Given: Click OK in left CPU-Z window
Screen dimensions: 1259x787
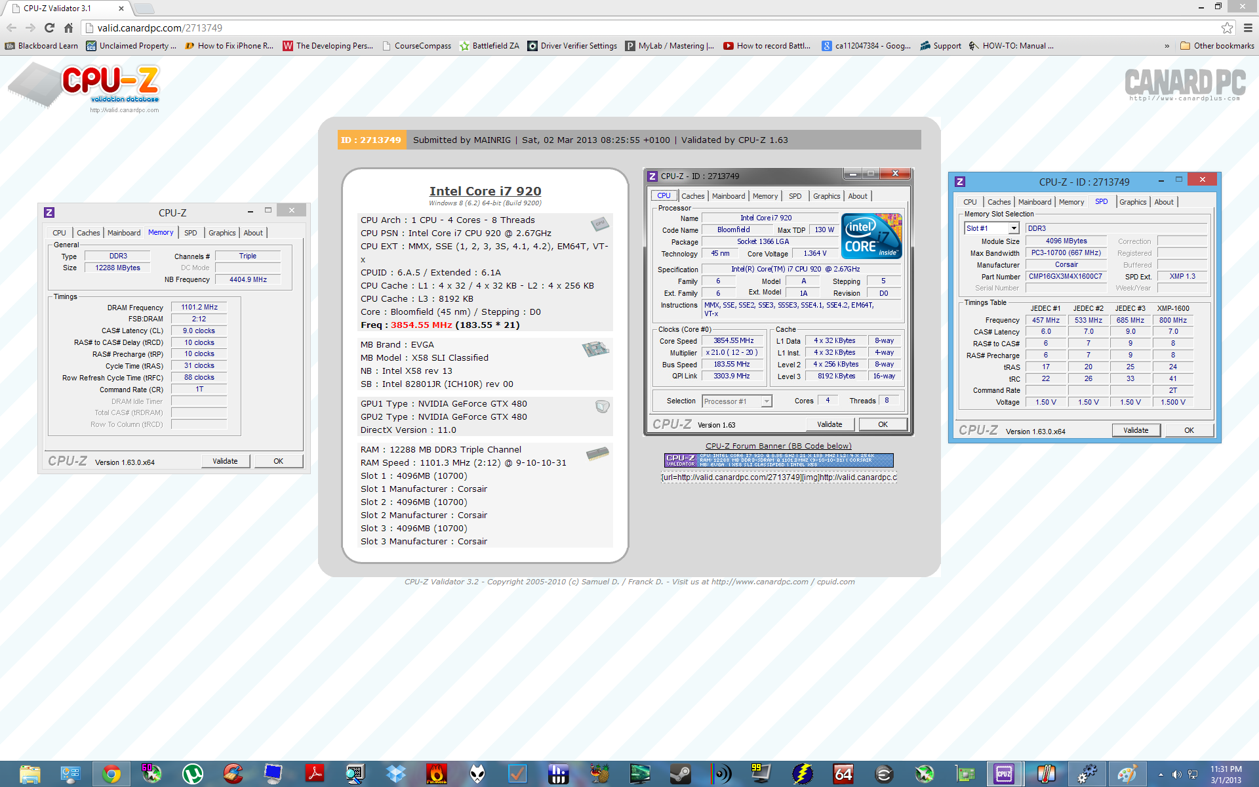Looking at the screenshot, I should point(279,461).
